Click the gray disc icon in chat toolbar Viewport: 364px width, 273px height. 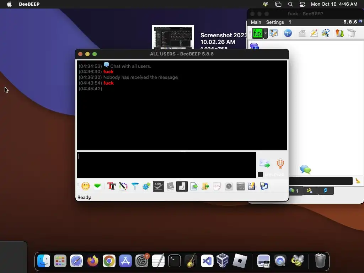tap(229, 186)
